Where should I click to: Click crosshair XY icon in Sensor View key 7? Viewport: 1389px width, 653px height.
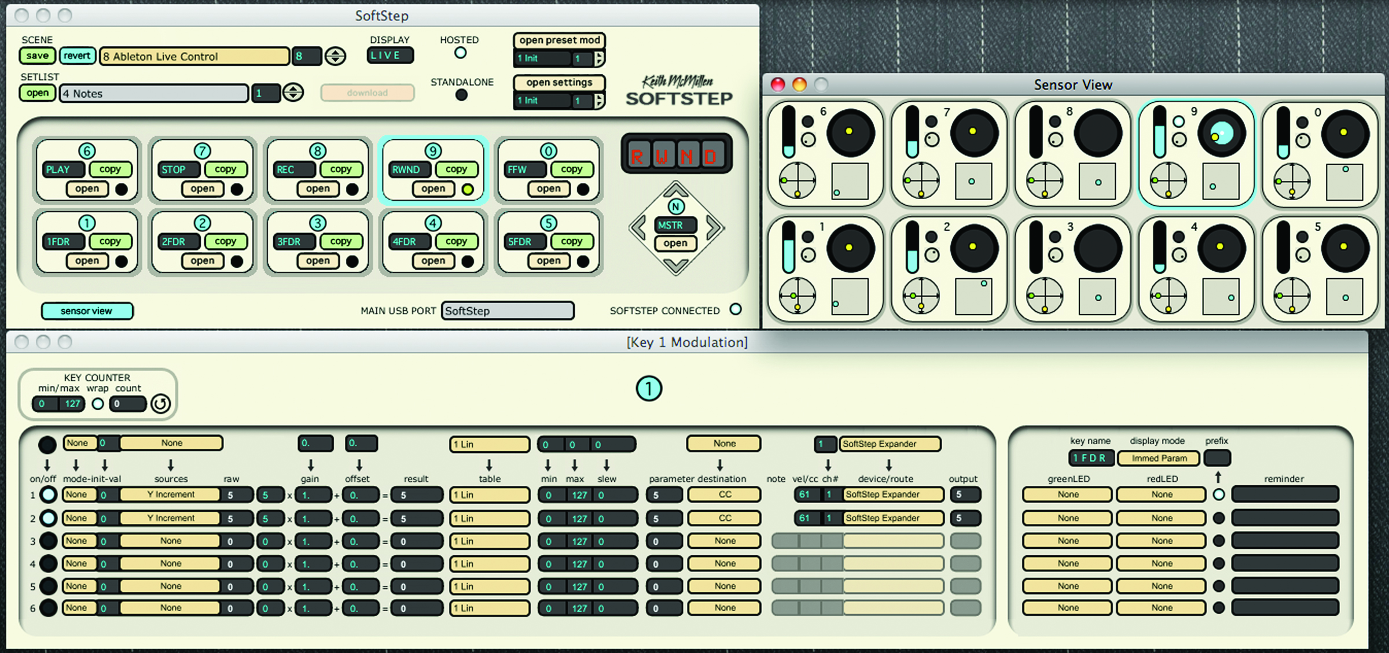pos(921,180)
